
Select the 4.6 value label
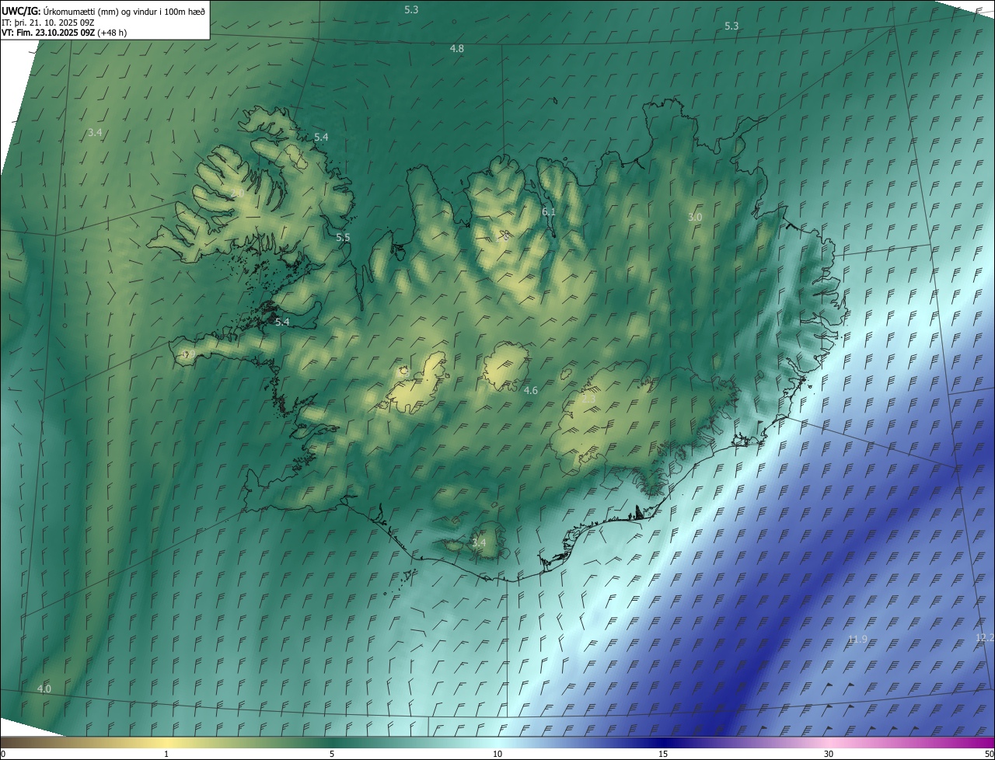(531, 390)
